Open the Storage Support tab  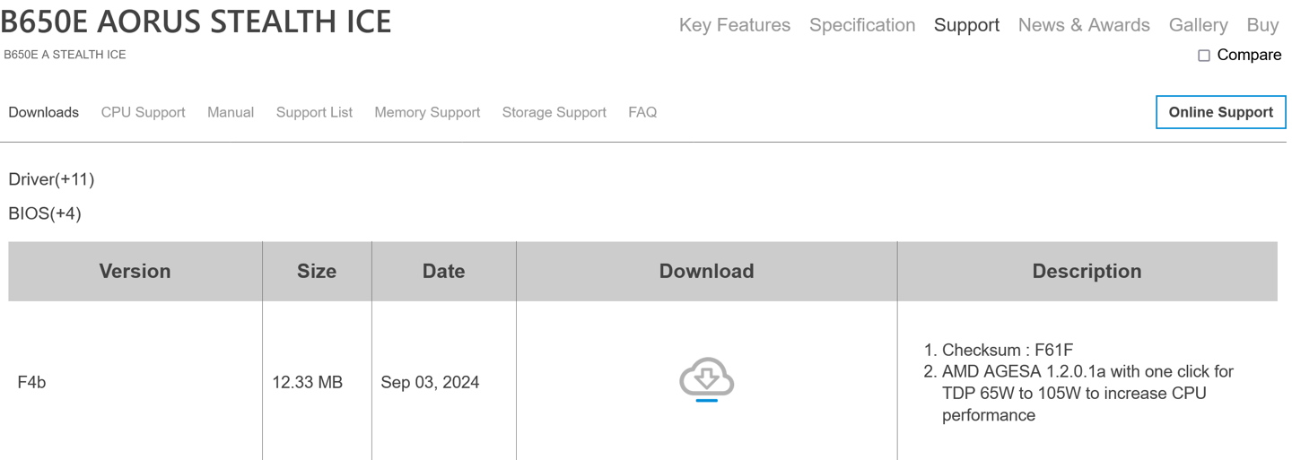pos(554,112)
